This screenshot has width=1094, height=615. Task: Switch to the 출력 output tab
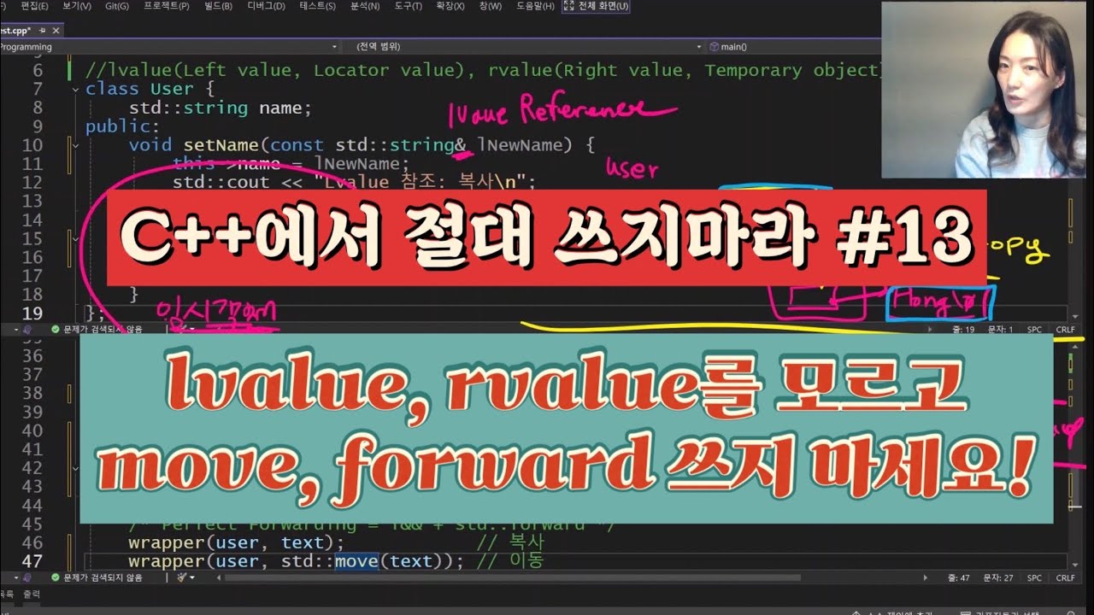click(x=32, y=594)
